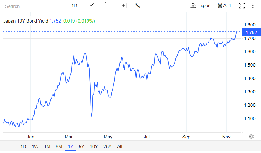Viewport: 261px width, 153px height.
Task: Open the calendar date range picker
Action: pyautogui.click(x=107, y=5)
